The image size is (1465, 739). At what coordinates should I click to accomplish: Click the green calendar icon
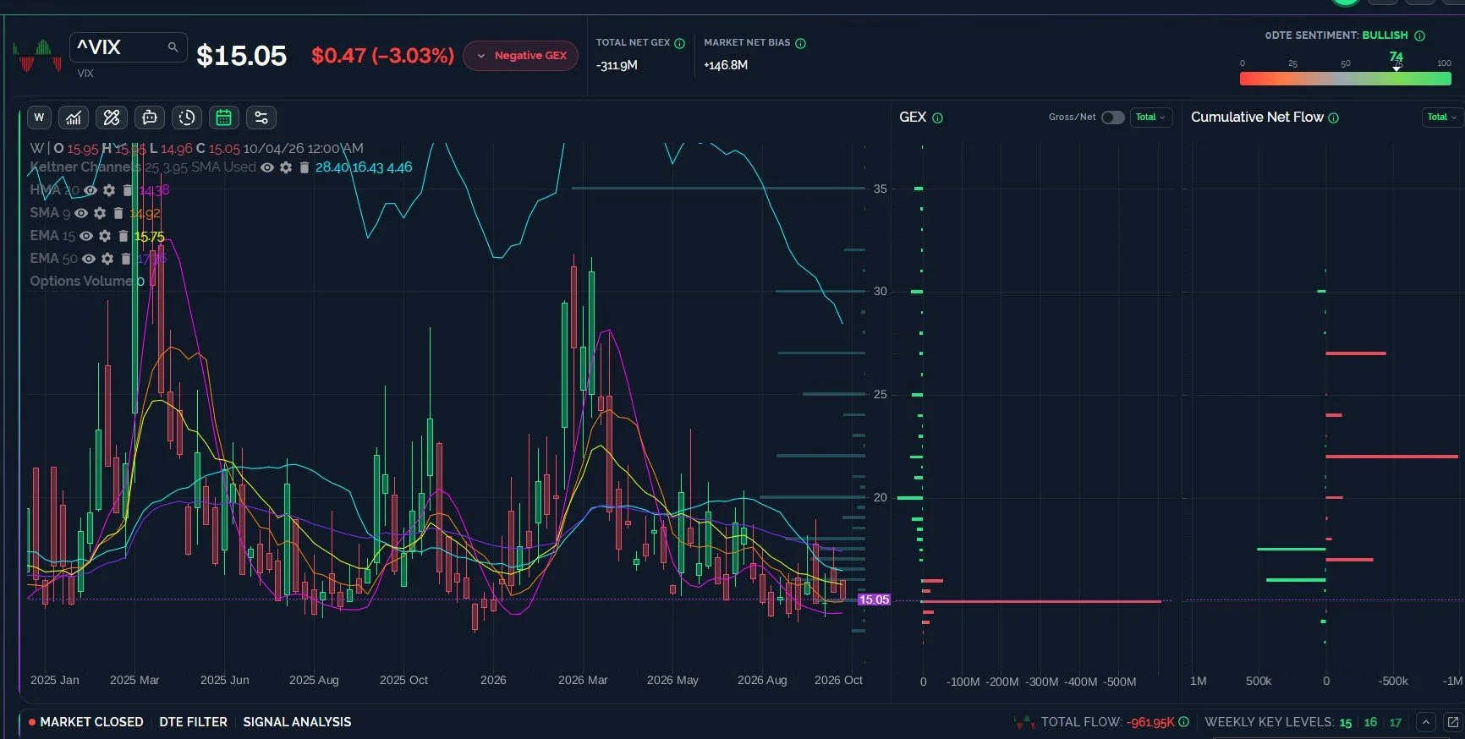(x=223, y=118)
